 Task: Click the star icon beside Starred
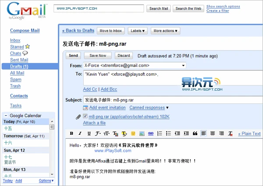tap(27, 46)
